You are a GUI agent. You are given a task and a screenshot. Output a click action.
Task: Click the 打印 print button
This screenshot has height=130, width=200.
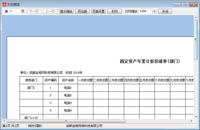pos(115,11)
